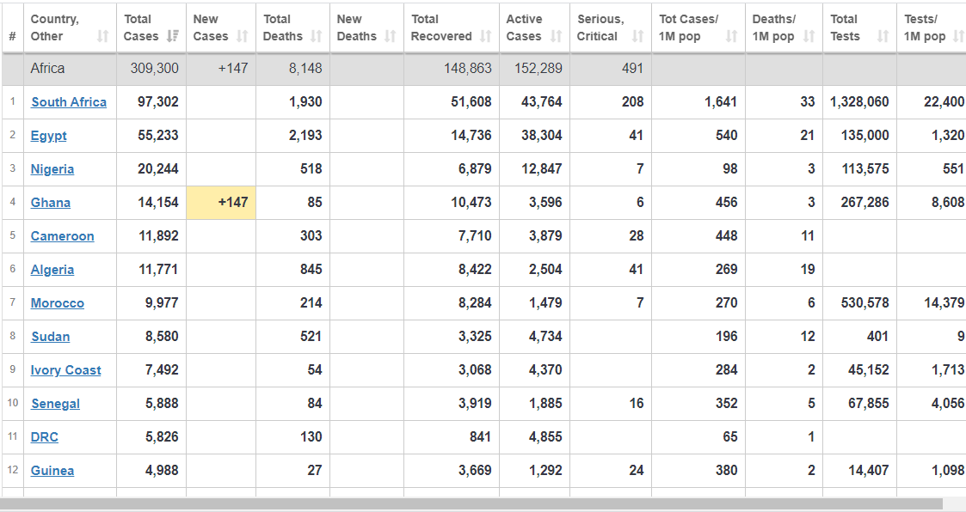Sort table by Total Recovered icon
This screenshot has width=966, height=512.
485,36
